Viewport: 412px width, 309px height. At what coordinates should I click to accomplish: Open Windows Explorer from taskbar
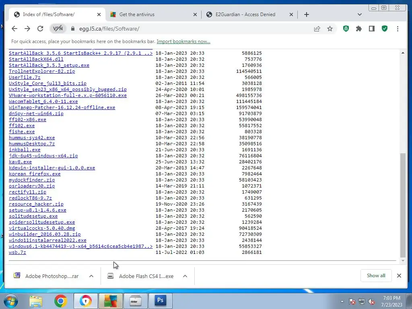[x=36, y=301]
